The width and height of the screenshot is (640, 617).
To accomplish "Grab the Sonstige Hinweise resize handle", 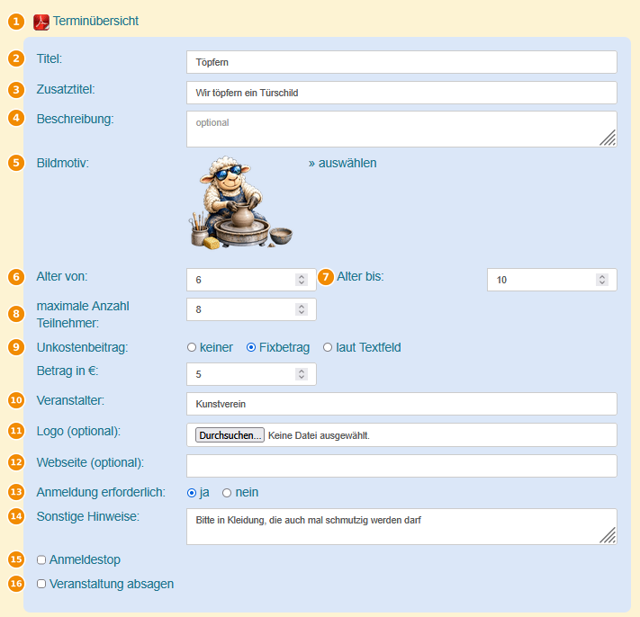I will [x=608, y=535].
